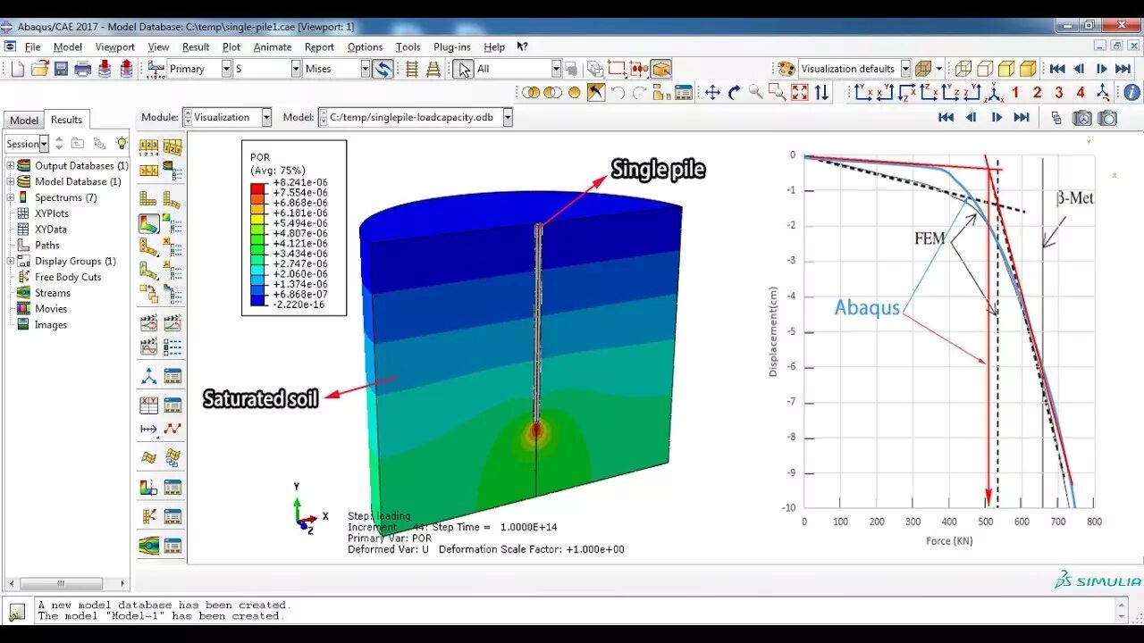The height and width of the screenshot is (643, 1144).
Task: Click the message area console icon
Action: [17, 611]
